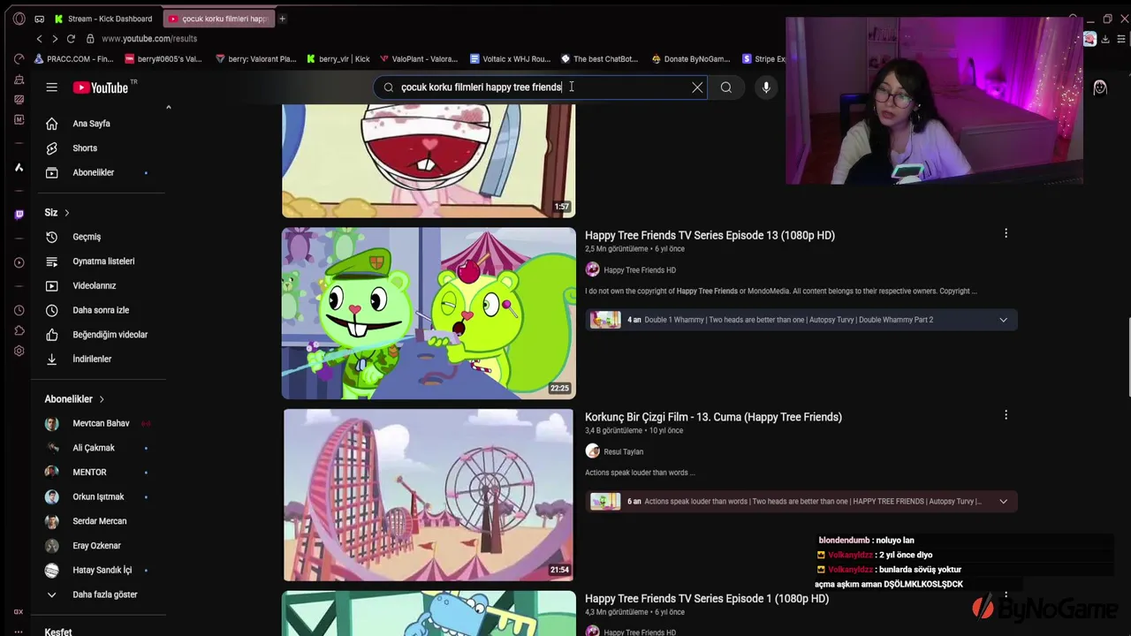Open Opera sidebar settings gear
Viewport: 1131px width, 636px height.
tap(19, 351)
